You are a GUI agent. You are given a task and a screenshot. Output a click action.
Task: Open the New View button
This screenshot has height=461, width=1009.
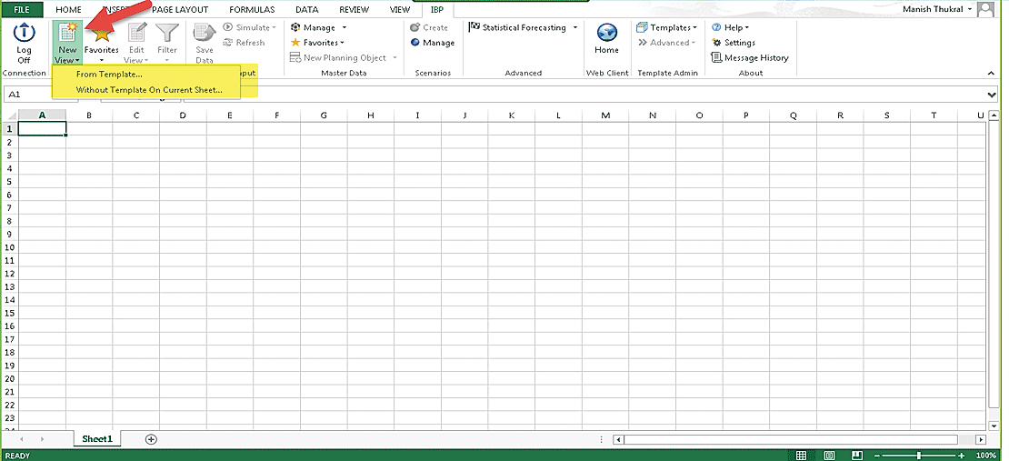coord(67,42)
